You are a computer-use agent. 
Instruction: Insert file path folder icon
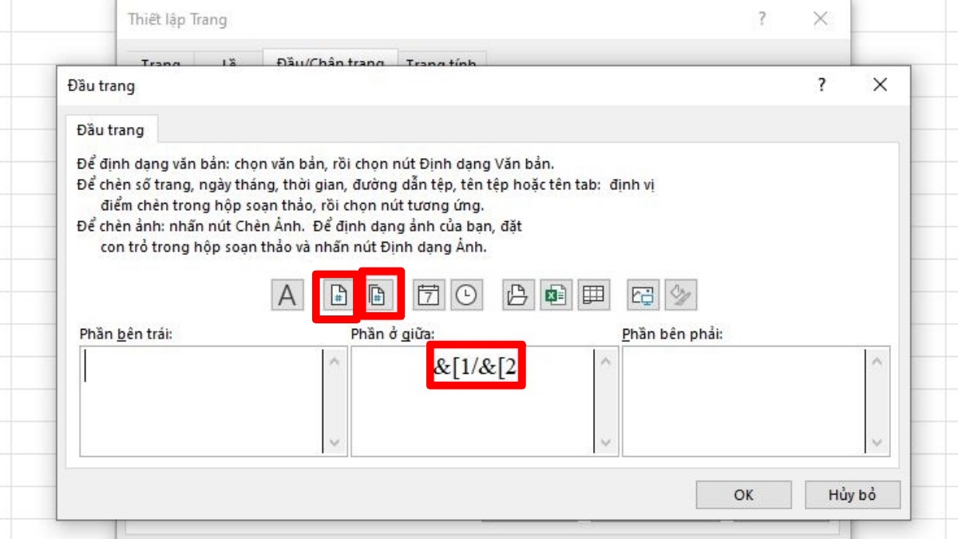(517, 295)
